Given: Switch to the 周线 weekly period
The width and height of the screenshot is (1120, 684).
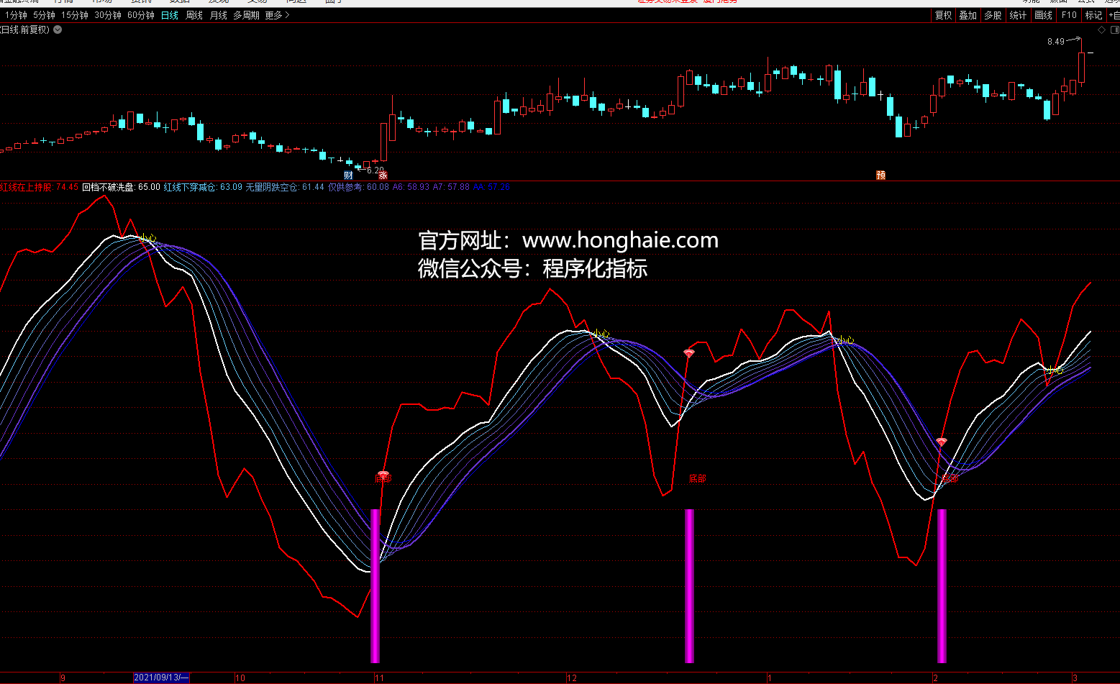Looking at the screenshot, I should tap(194, 15).
